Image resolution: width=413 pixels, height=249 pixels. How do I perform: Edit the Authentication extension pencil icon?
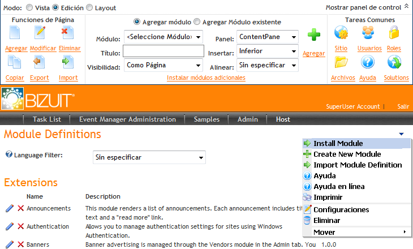9,226
